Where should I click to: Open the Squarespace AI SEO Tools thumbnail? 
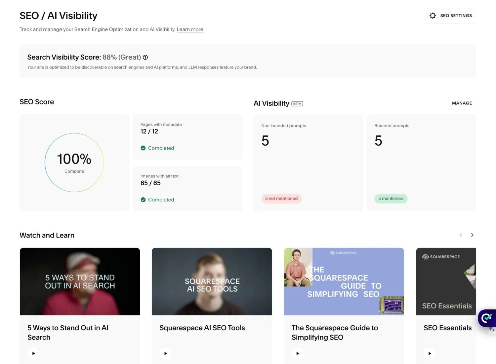(x=212, y=282)
